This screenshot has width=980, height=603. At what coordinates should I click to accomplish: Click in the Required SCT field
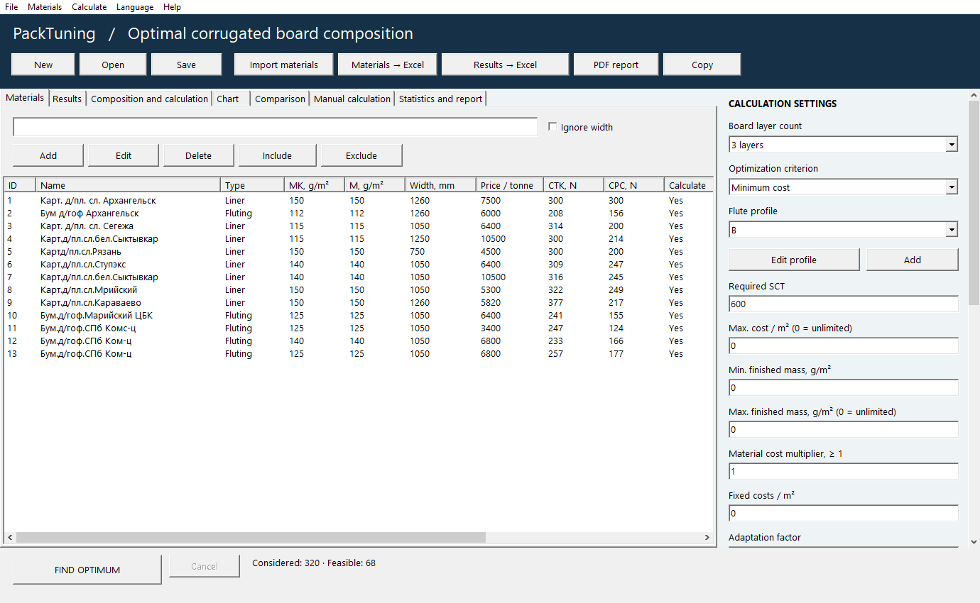pos(843,304)
